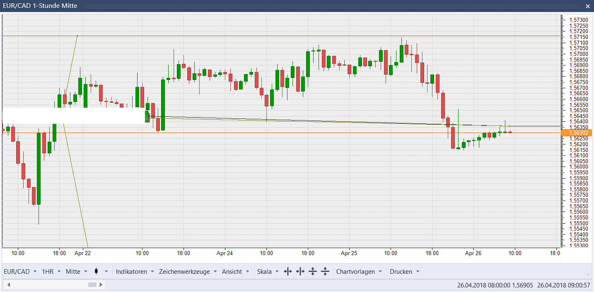Click the horizontal scrollbar left arrow
Screen dimensions: 594x292
(x=8, y=285)
